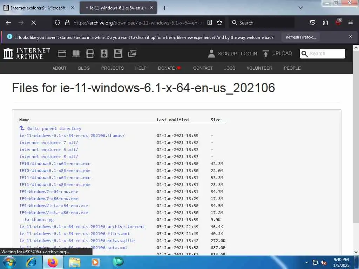Open the tracking protection shield icon
Screen dimensions: 359x269
(x=57, y=22)
